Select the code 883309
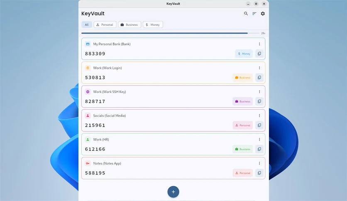The width and height of the screenshot is (347, 201). (x=95, y=54)
